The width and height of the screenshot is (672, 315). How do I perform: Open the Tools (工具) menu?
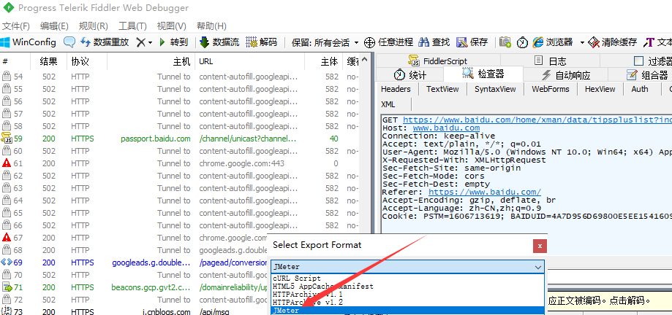[132, 26]
